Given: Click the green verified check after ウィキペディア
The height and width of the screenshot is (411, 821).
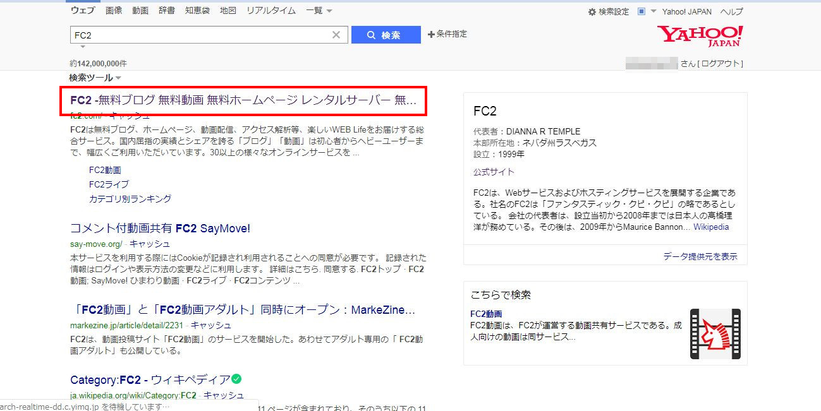Looking at the screenshot, I should [x=236, y=379].
